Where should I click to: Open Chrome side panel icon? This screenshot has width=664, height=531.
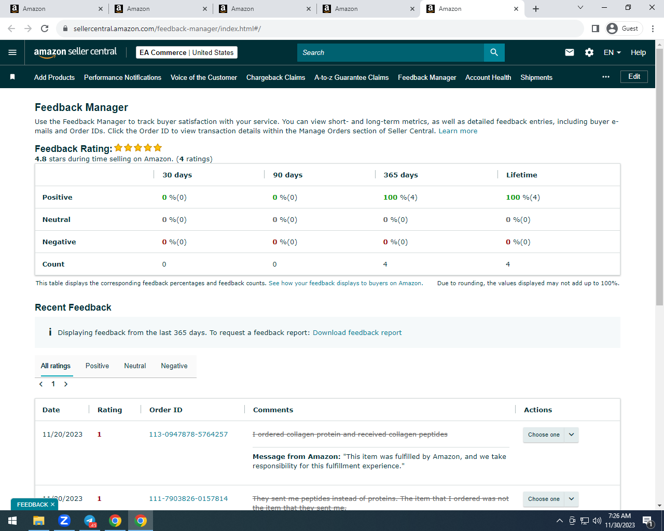(596, 29)
